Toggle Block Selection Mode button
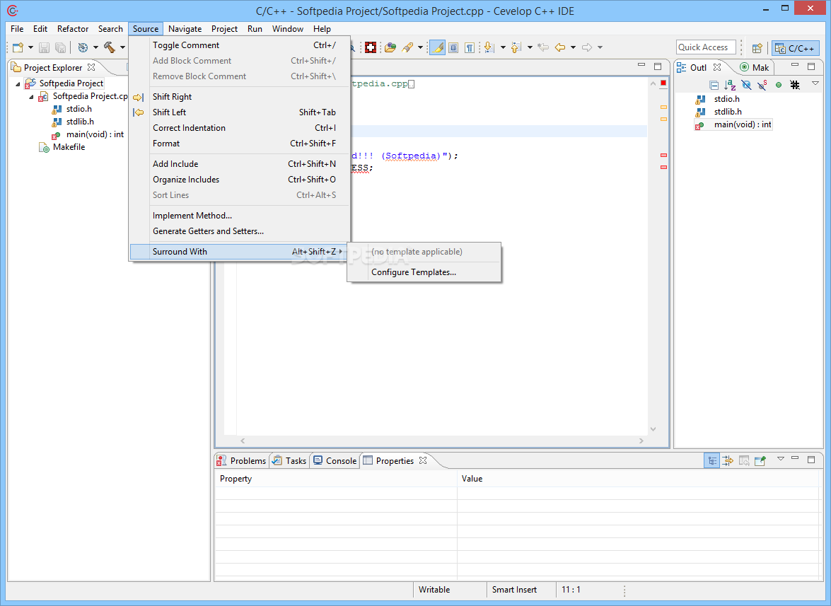The height and width of the screenshot is (606, 831). (453, 47)
